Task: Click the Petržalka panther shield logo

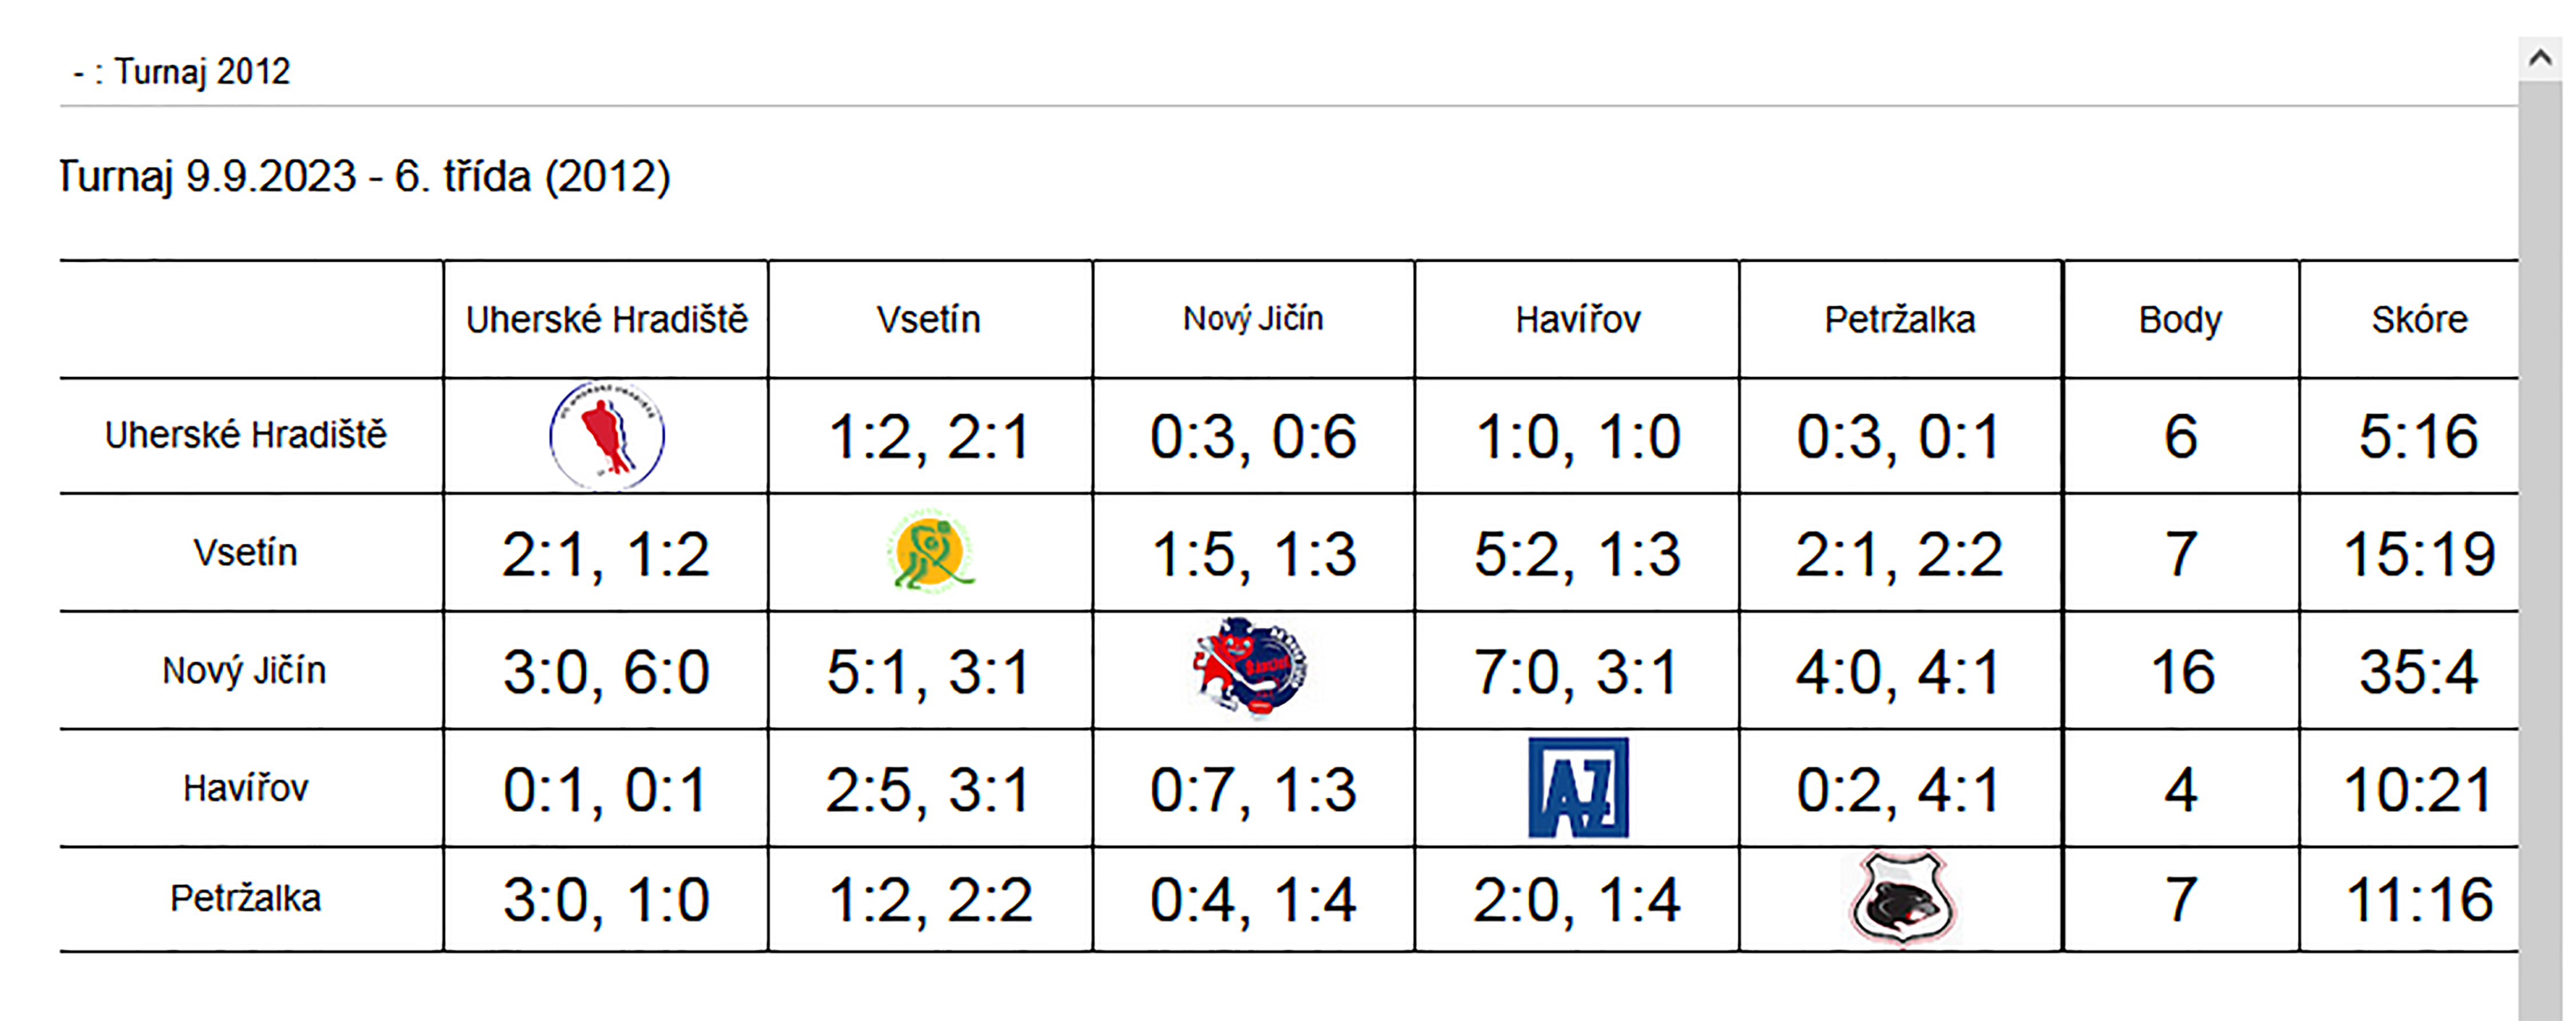Action: coord(1902,897)
